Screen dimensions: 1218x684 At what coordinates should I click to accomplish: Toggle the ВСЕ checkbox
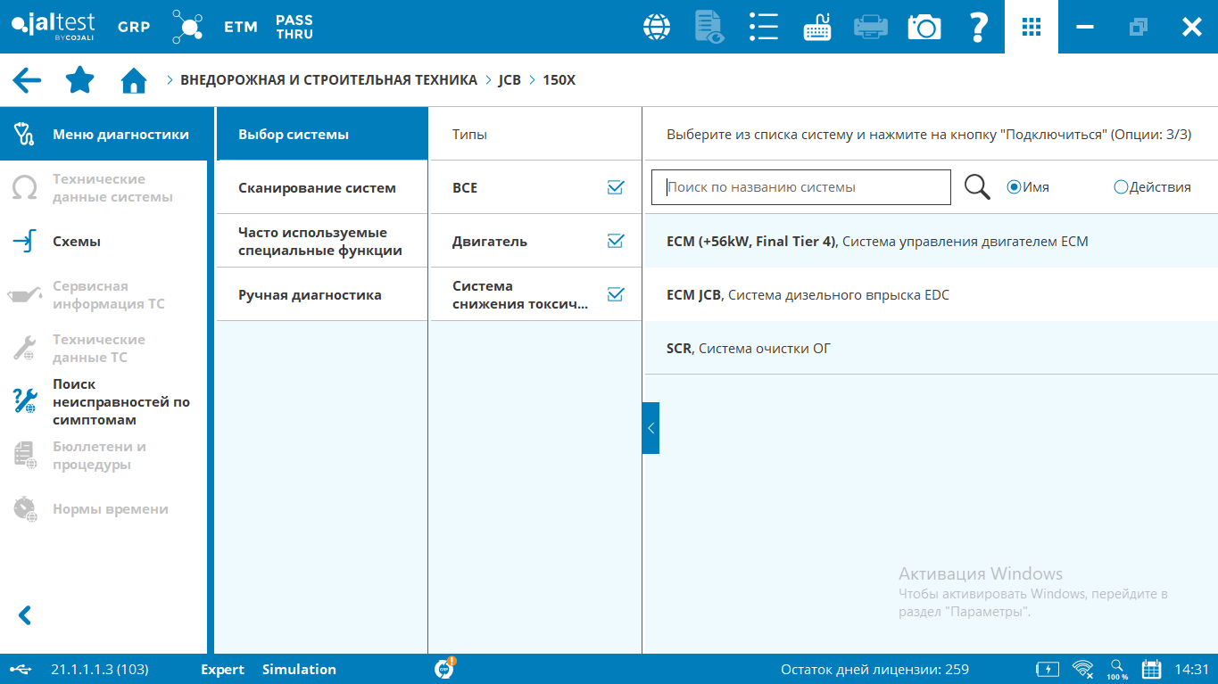coord(615,187)
